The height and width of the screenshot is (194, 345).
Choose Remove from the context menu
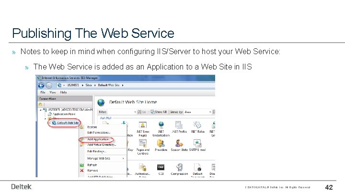(x=92, y=171)
